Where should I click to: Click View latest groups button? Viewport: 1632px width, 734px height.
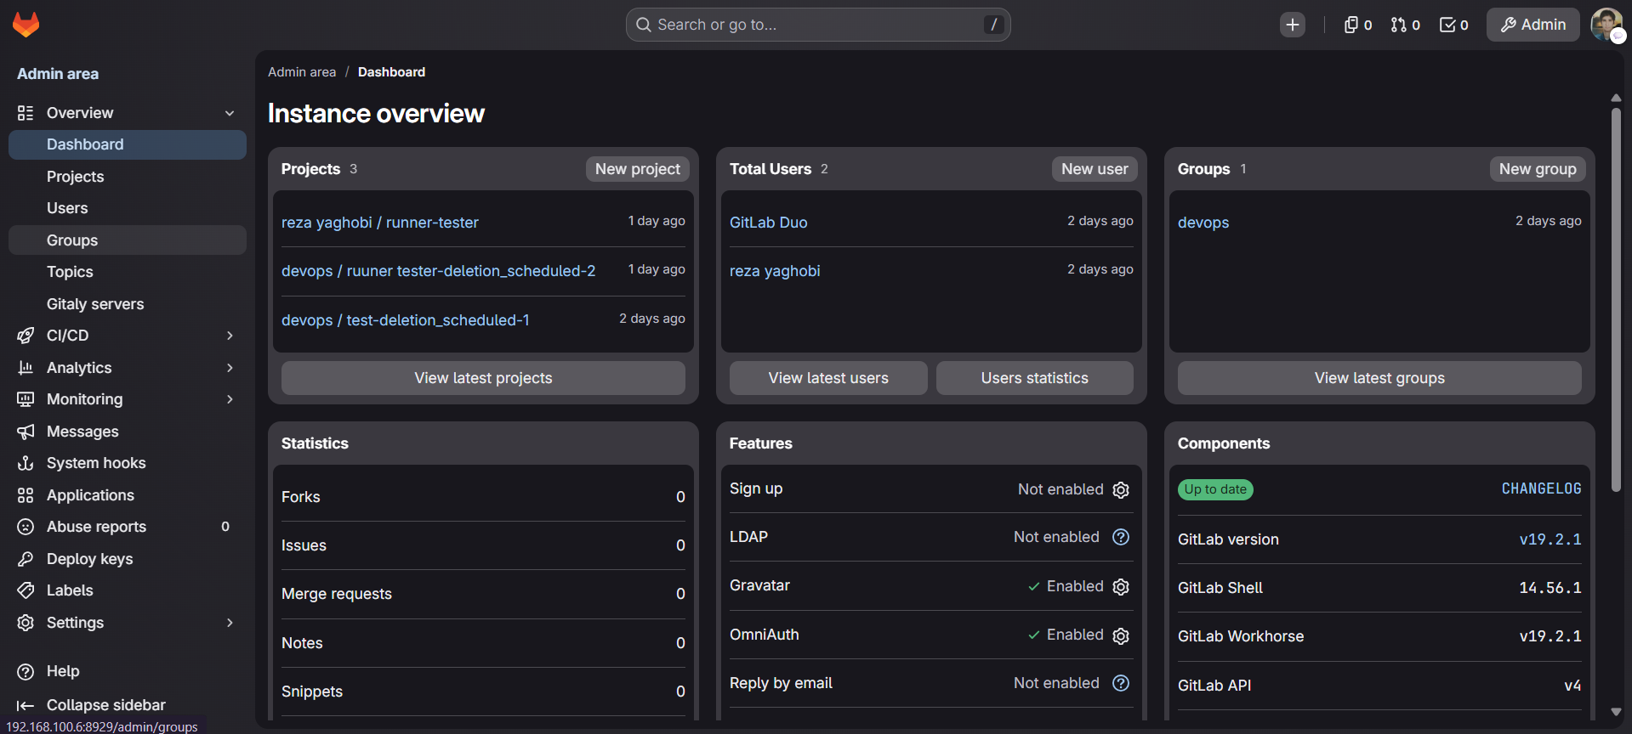point(1379,378)
